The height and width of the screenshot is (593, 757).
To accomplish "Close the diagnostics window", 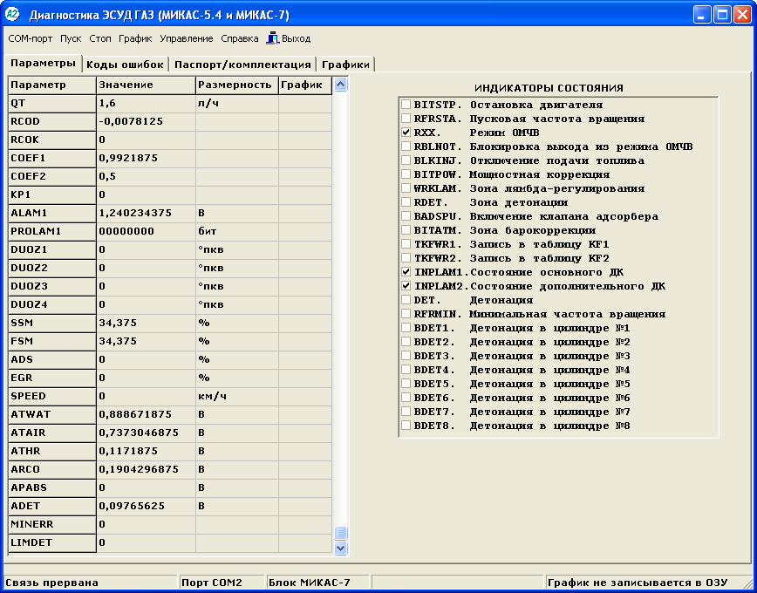I will click(742, 15).
